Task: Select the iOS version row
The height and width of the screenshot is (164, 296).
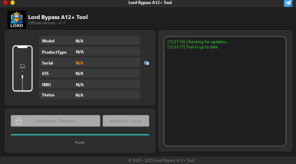Action: 90,73
